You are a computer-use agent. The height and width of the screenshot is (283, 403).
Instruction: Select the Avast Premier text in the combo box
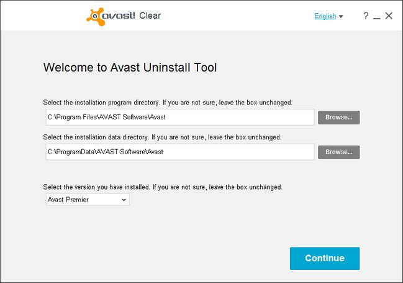[x=68, y=200]
